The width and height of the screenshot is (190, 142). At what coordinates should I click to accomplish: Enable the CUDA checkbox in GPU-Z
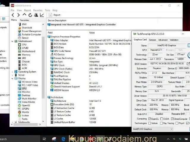[161, 118]
